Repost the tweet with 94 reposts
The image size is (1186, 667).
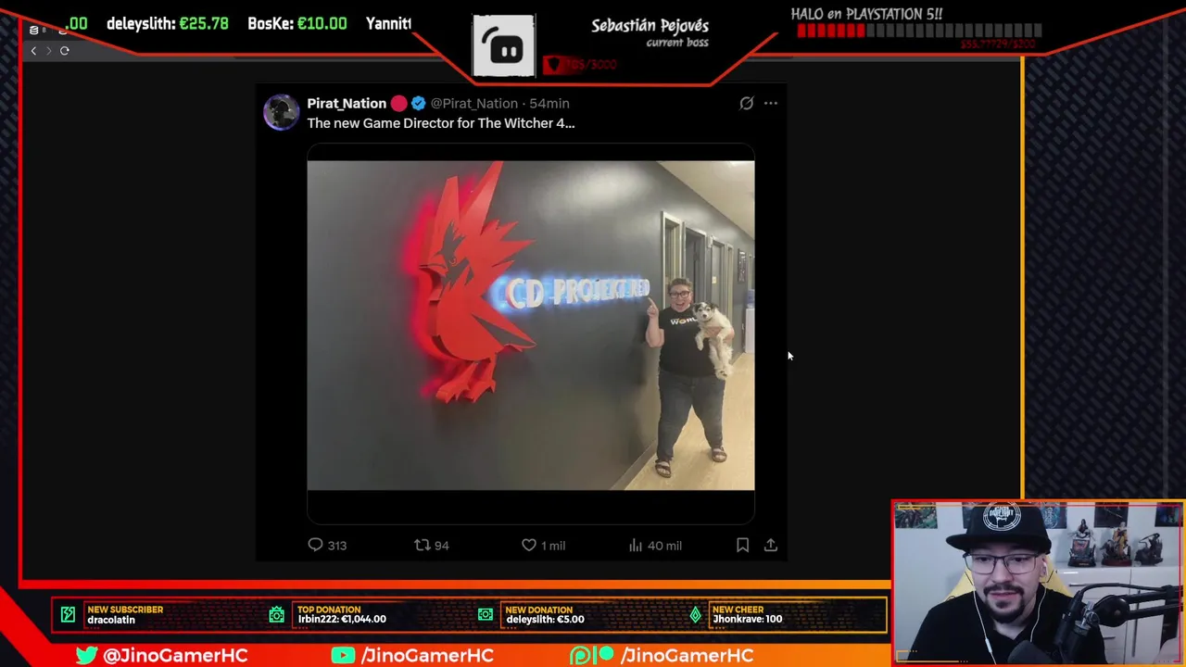coord(432,546)
